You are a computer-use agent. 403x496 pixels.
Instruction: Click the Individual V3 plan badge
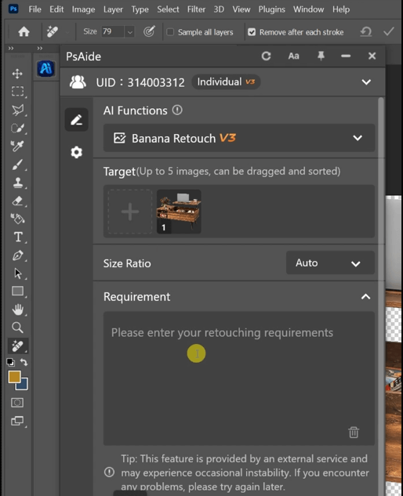[x=226, y=82]
